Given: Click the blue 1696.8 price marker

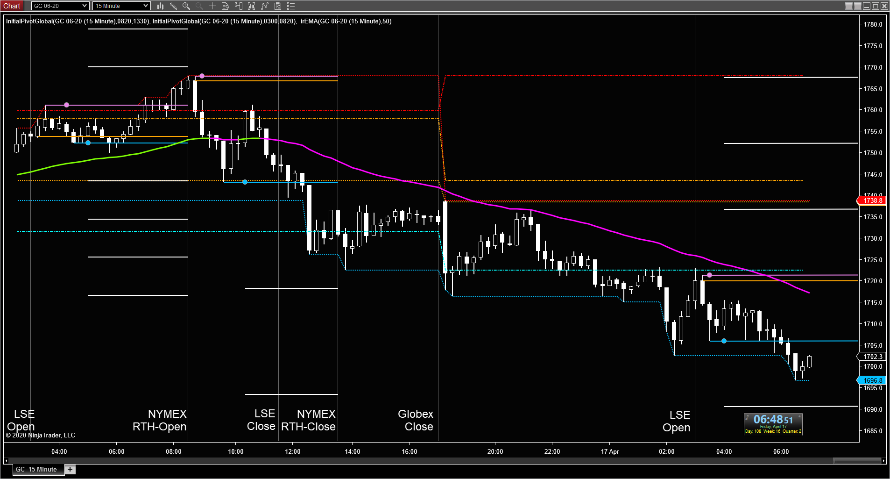Looking at the screenshot, I should coord(871,380).
